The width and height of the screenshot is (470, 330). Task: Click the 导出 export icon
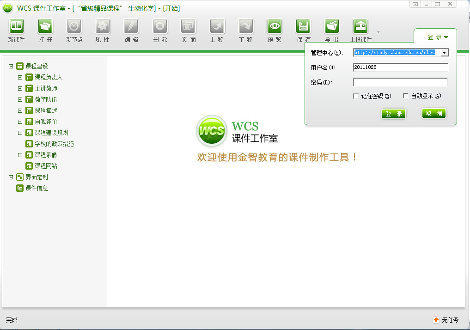(x=332, y=26)
